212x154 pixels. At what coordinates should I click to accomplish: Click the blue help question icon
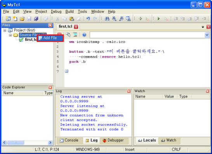(x=84, y=35)
